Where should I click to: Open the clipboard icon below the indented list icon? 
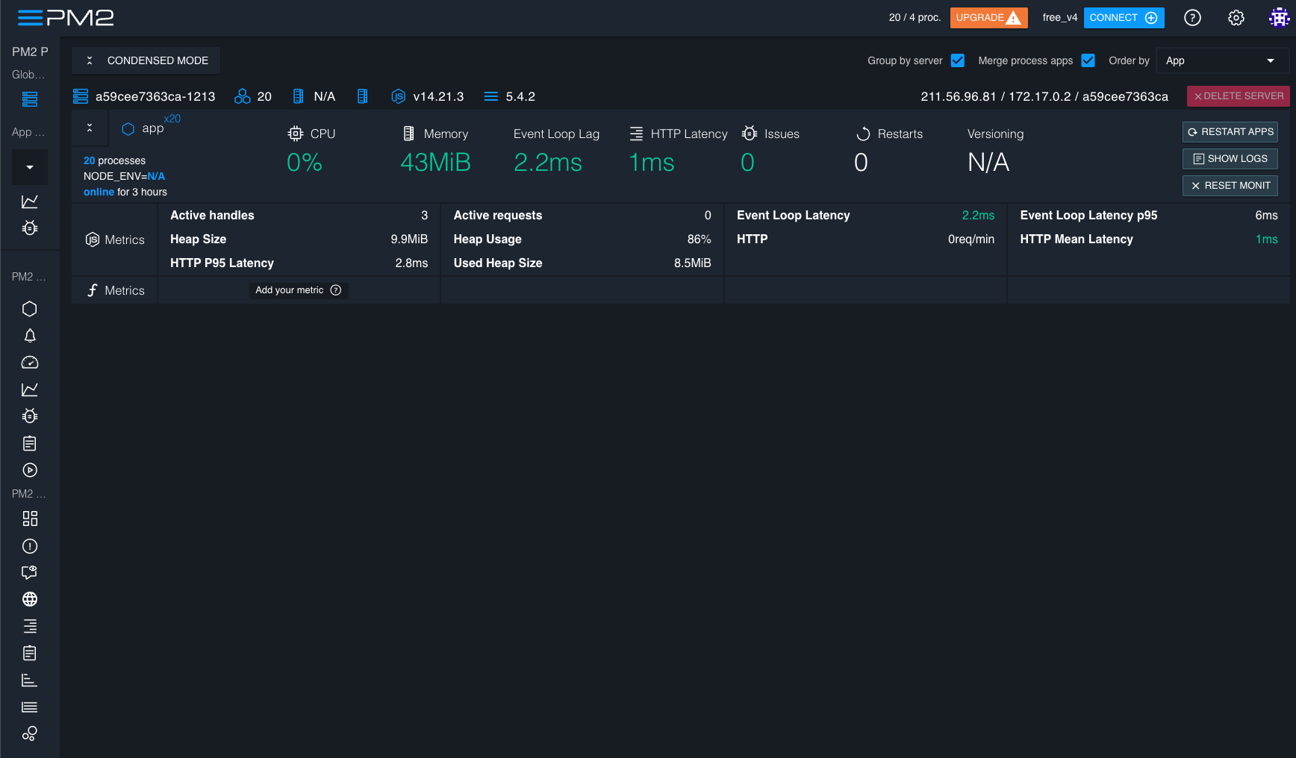(30, 653)
